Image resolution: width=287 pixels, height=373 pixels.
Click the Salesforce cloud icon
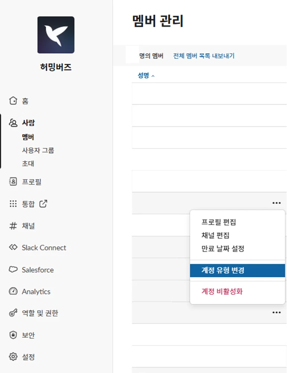point(13,270)
